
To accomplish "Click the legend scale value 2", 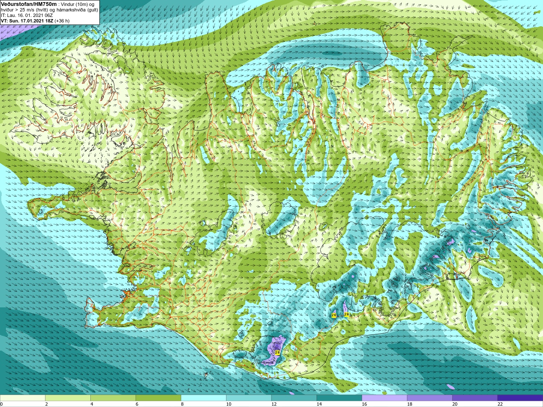I will pyautogui.click(x=47, y=404).
